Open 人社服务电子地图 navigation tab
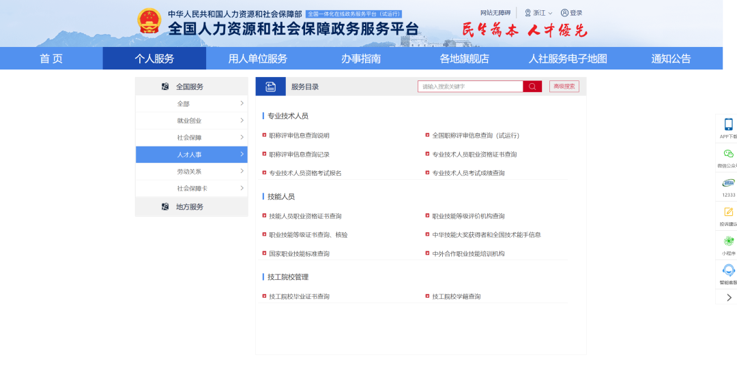 tap(568, 58)
